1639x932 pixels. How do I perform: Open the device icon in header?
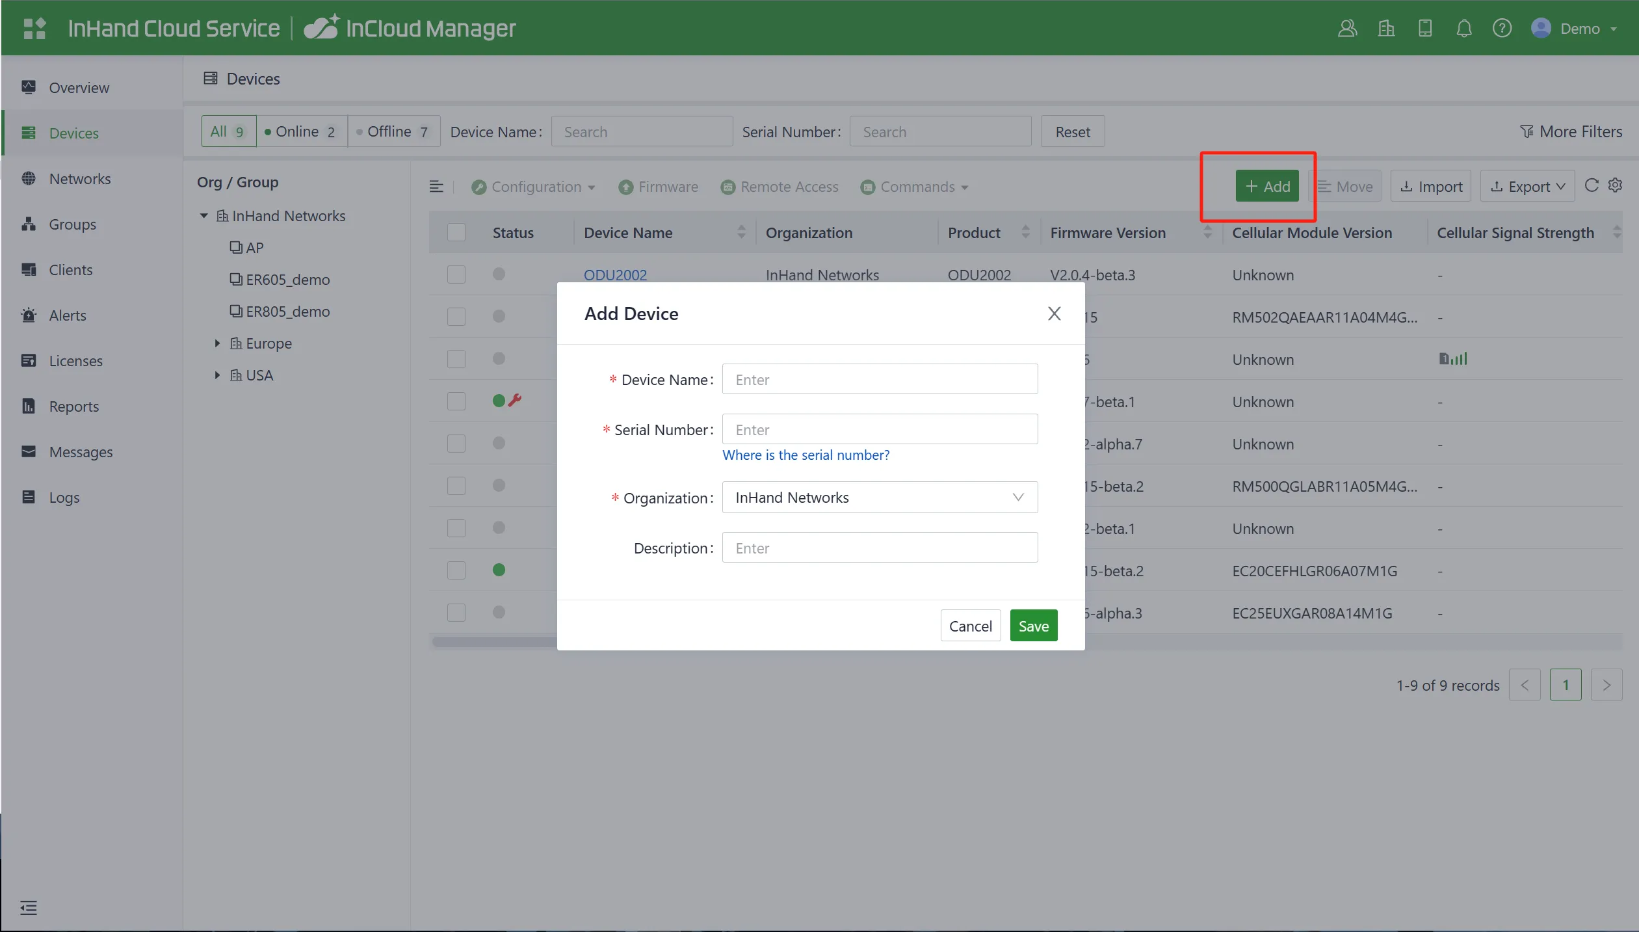(x=1425, y=28)
